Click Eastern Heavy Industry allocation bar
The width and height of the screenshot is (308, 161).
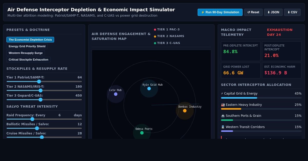261,109
